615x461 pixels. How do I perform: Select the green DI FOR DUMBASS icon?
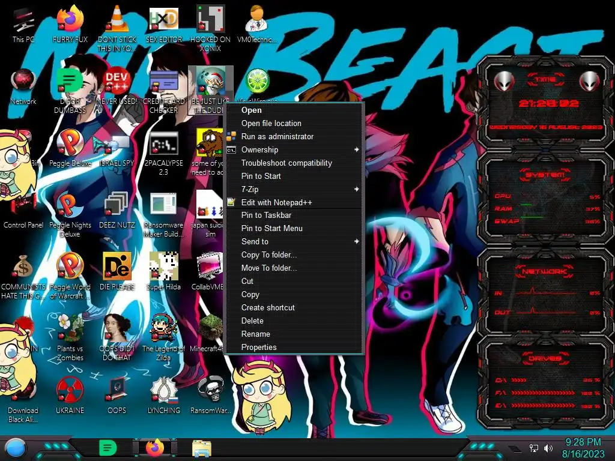tap(70, 91)
